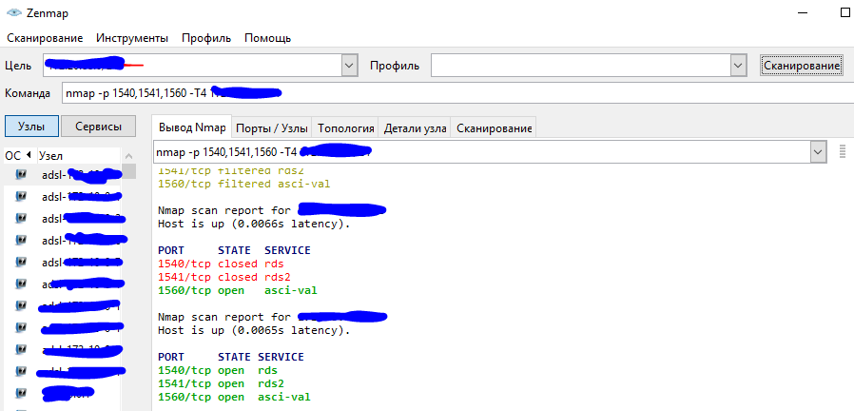
Task: Open the Детали узла tab
Action: coord(415,128)
